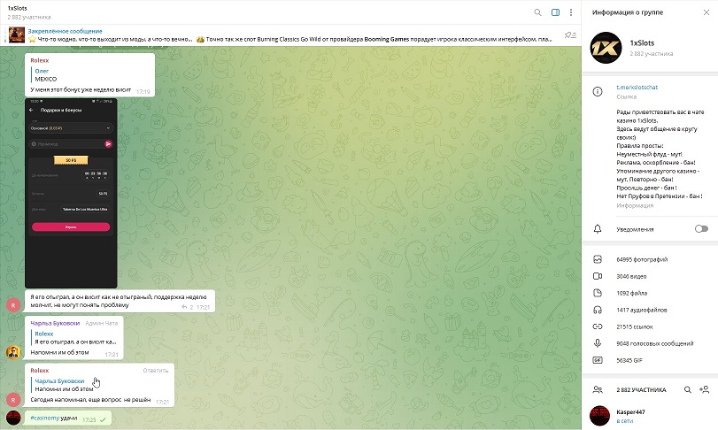Click the dark avatar beside #casinomy message
718x430 pixels.
(x=13, y=418)
